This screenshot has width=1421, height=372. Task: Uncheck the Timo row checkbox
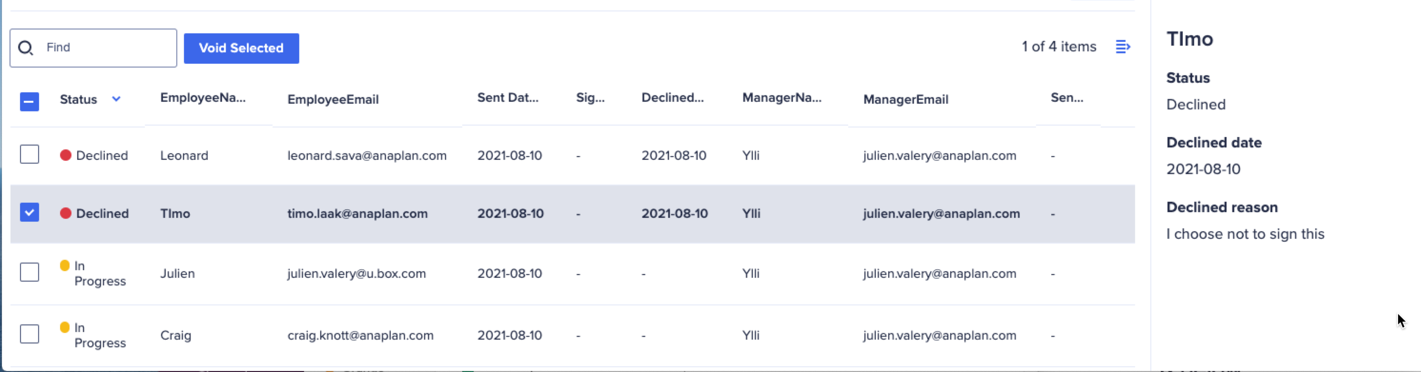30,213
